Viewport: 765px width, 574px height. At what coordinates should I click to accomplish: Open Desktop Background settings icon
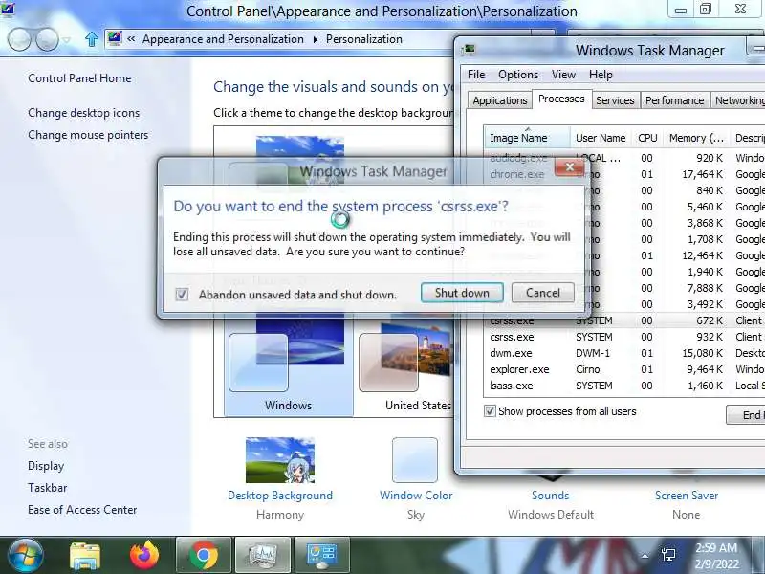point(280,460)
